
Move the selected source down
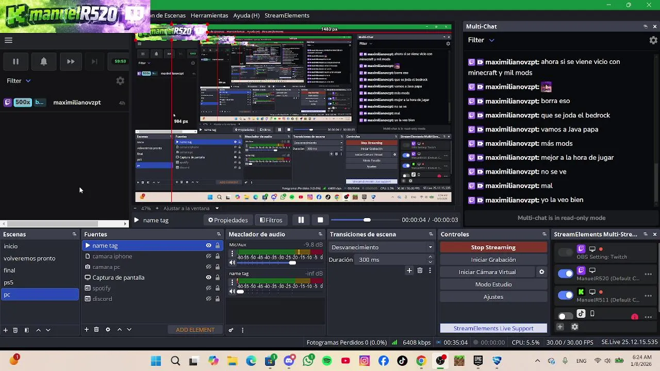click(129, 330)
